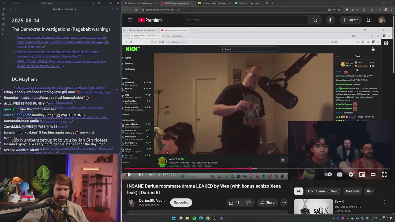Open more actions menu beside Share
The width and height of the screenshot is (395, 222).
tap(284, 203)
